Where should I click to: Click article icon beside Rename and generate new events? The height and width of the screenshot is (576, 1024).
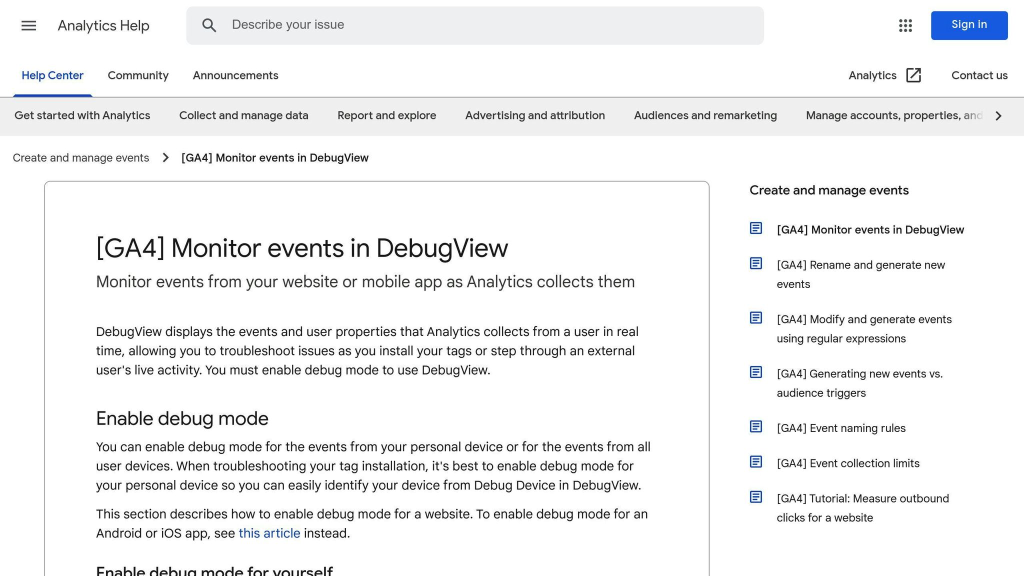point(756,263)
